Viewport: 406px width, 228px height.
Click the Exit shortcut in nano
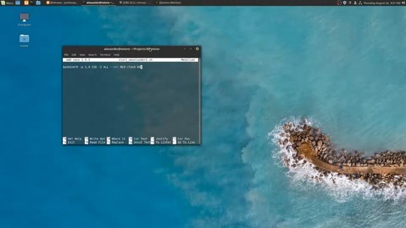point(69,142)
